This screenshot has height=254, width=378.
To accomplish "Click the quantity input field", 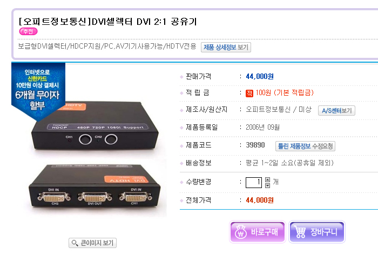I will [253, 182].
